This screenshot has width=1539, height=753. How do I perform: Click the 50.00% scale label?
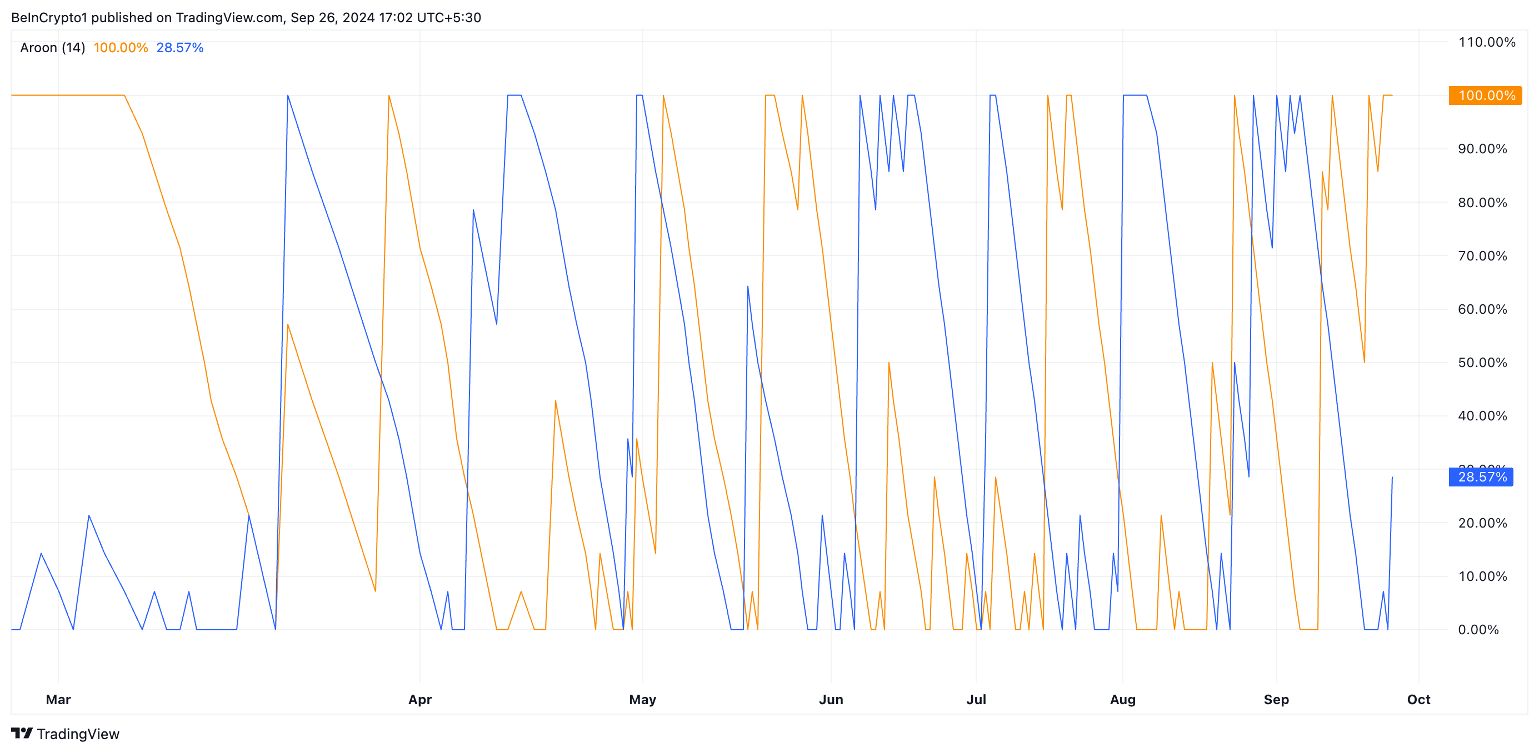[1482, 363]
